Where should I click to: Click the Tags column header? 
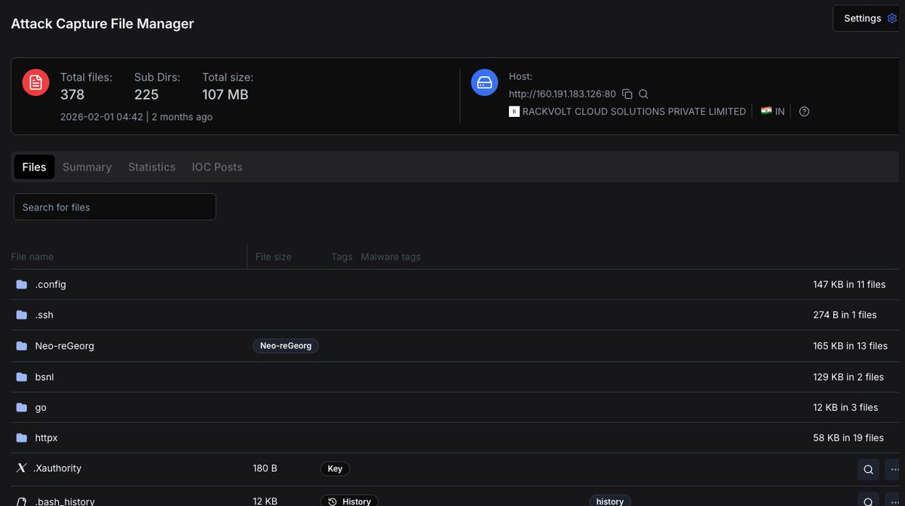342,256
